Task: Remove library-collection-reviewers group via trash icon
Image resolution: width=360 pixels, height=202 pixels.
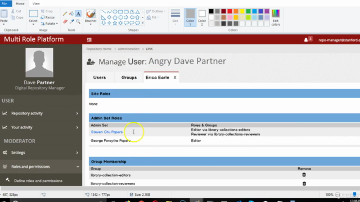Action: (x=304, y=183)
